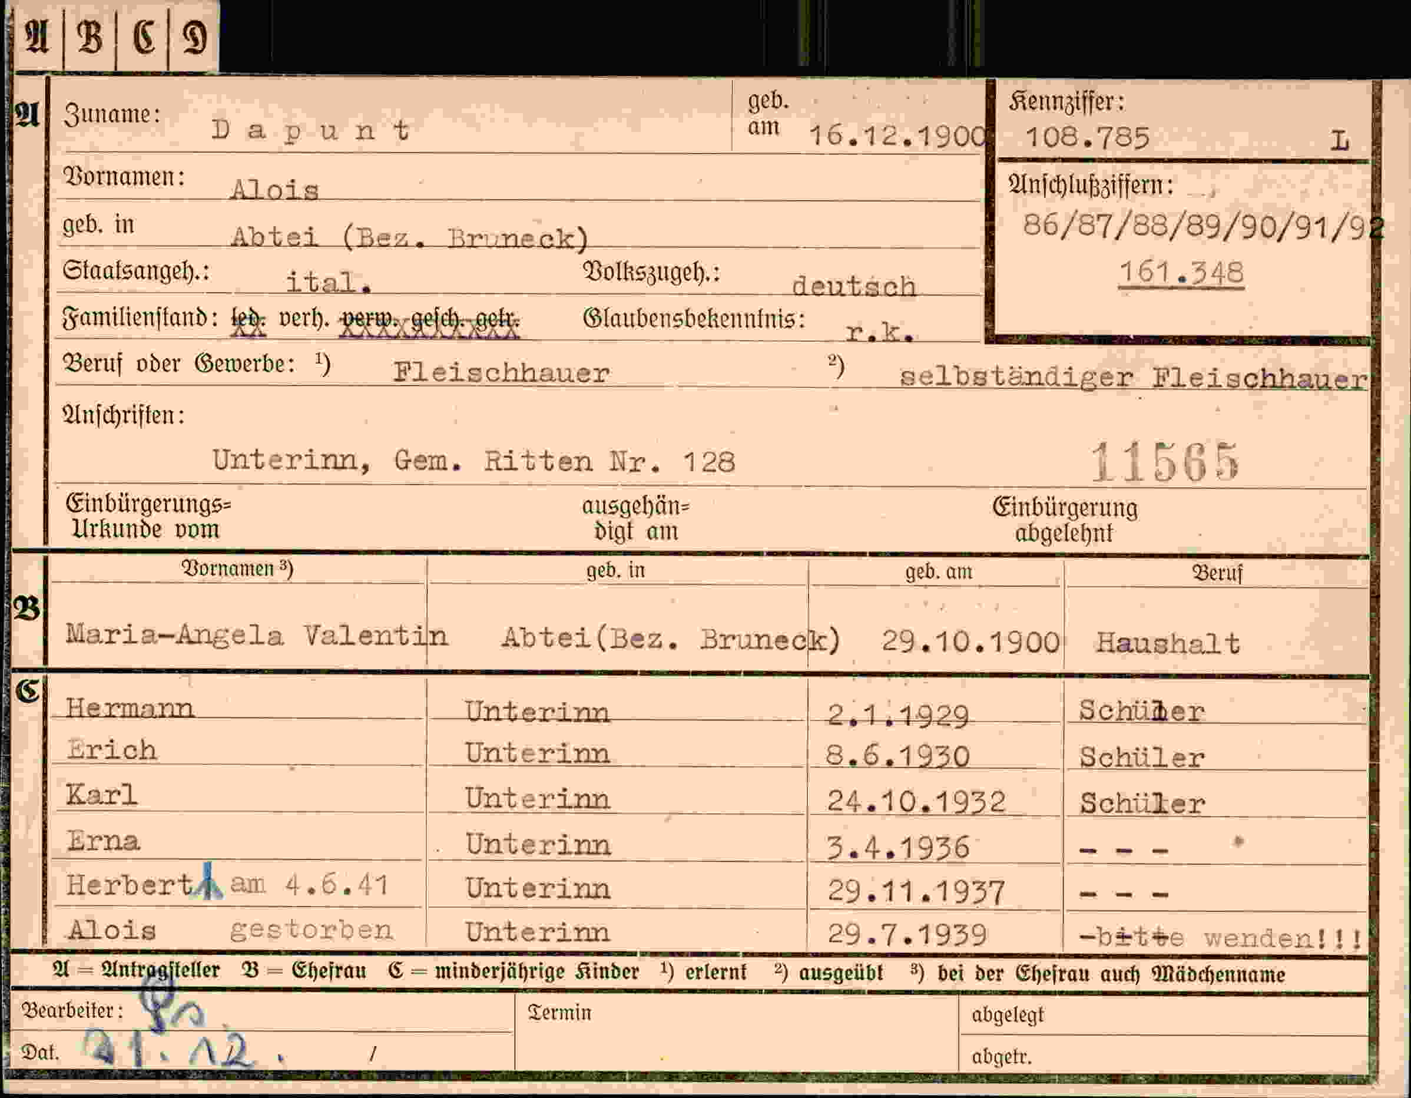Select the index tab letter B
Screen dimensions: 1411x1098
point(90,37)
